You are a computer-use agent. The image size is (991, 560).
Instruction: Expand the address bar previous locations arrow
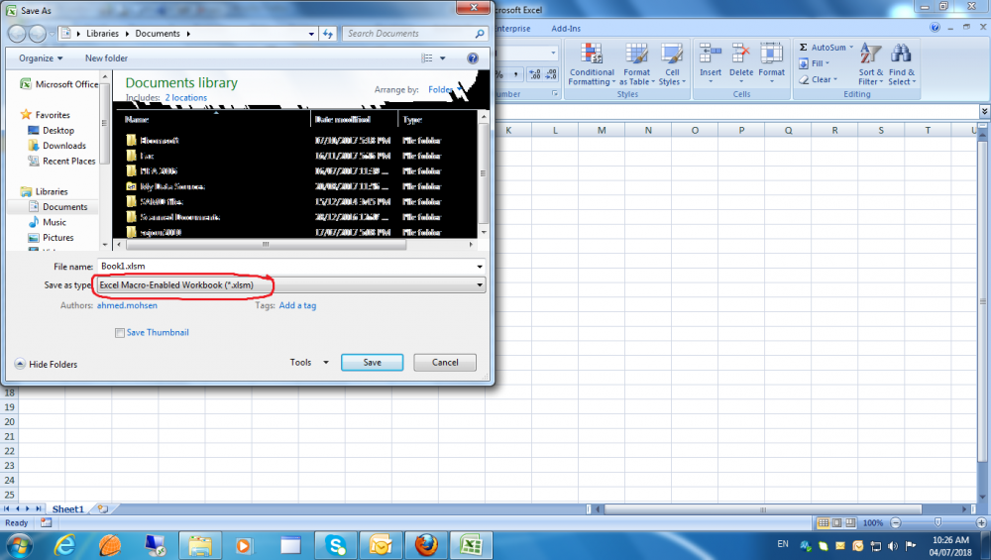pos(311,34)
